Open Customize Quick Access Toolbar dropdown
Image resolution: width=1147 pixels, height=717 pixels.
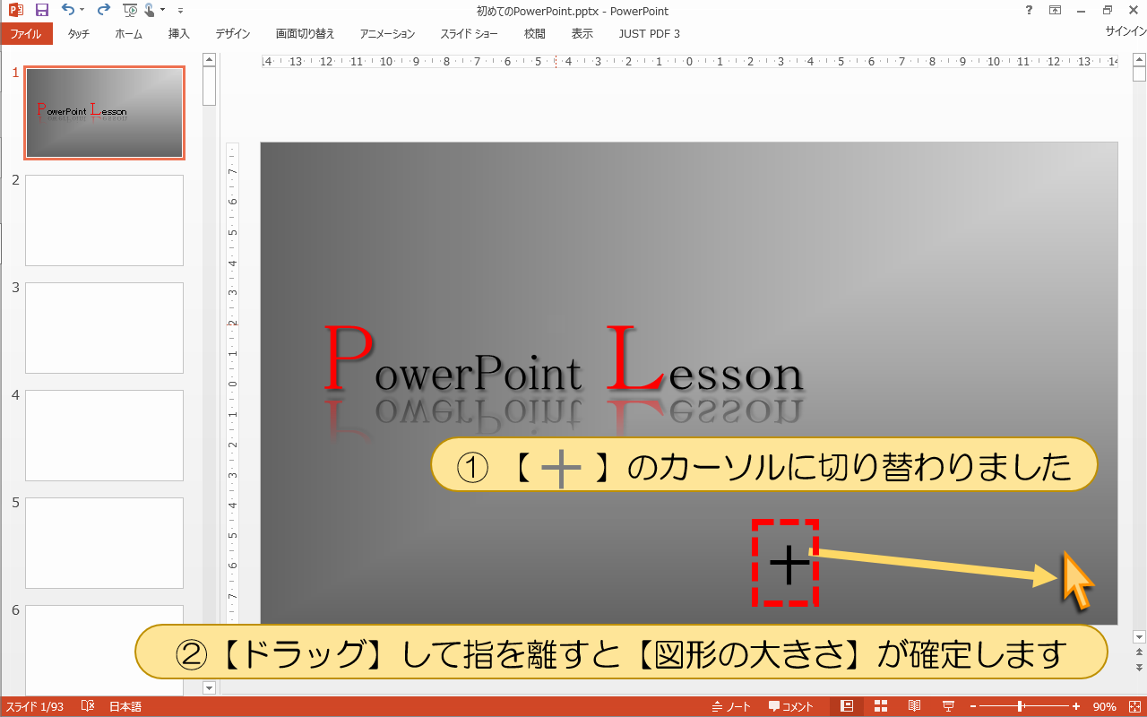[x=180, y=11]
